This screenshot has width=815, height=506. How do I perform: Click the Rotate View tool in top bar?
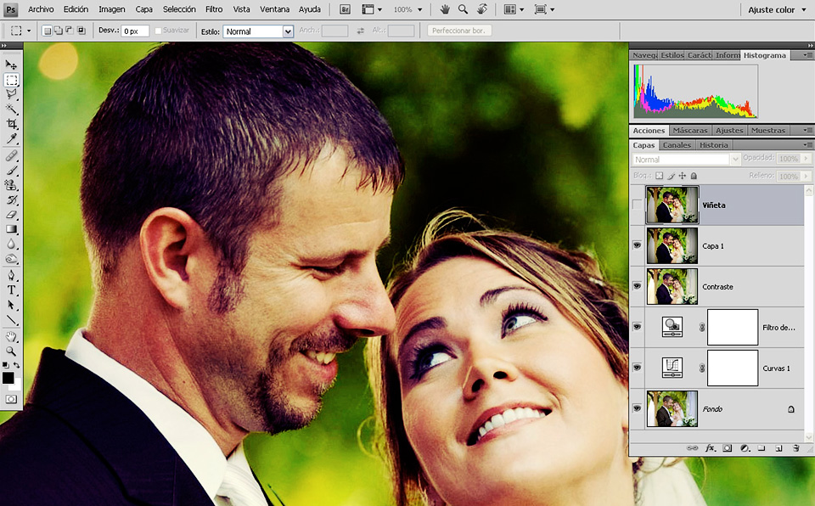click(482, 9)
